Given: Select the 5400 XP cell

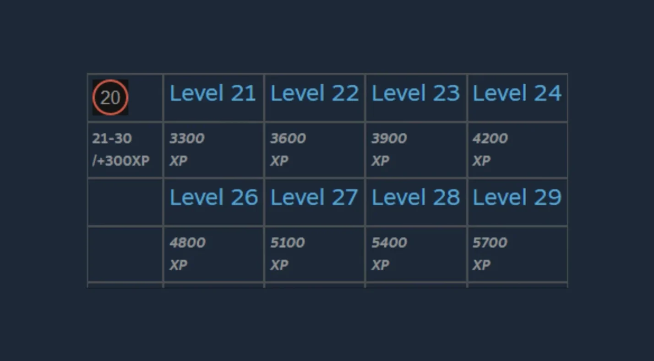Looking at the screenshot, I should (389, 253).
